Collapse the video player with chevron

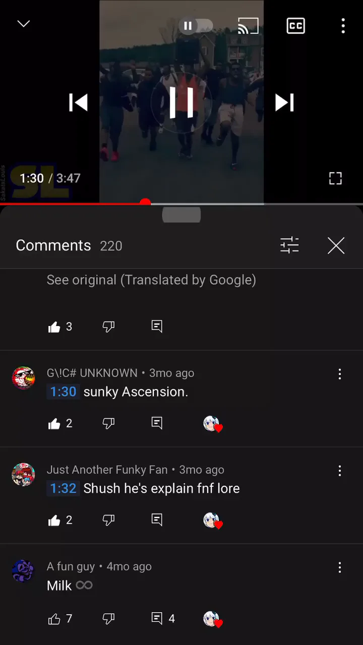tap(24, 24)
